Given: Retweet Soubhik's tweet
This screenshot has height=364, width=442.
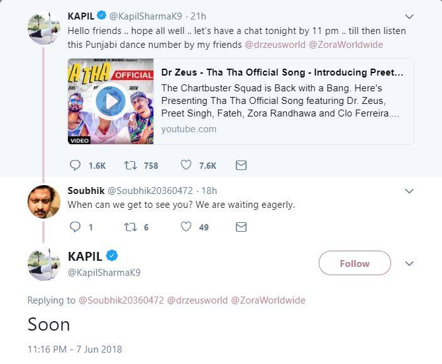Looking at the screenshot, I should tap(131, 227).
